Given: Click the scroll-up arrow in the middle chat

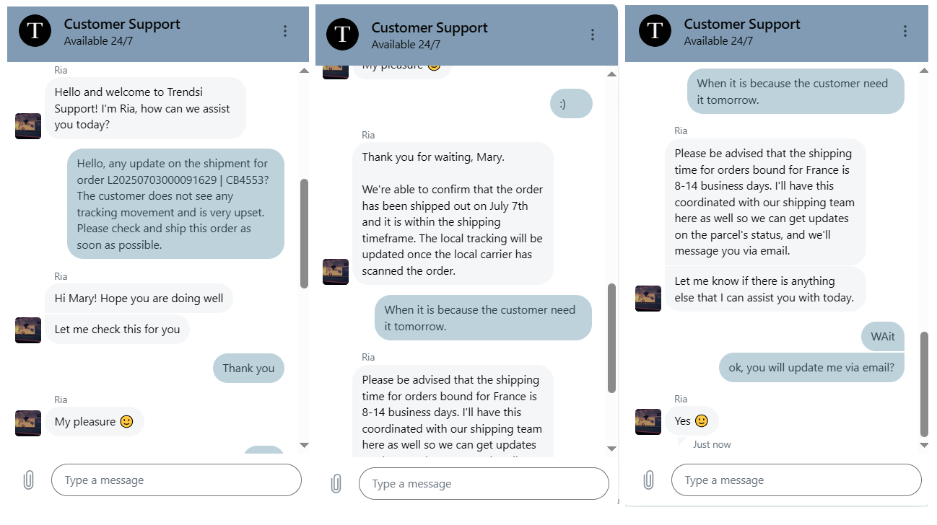Looking at the screenshot, I should click(x=611, y=74).
